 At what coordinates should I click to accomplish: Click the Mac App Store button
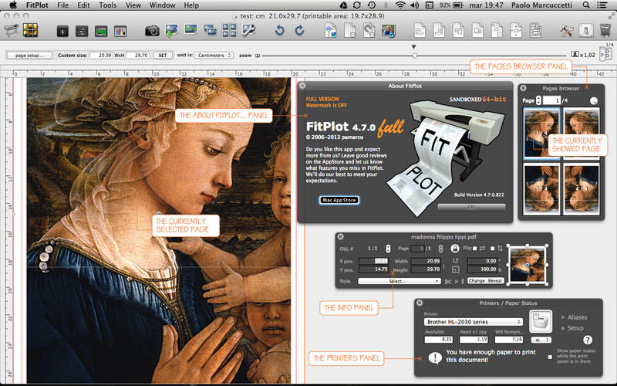tap(339, 200)
